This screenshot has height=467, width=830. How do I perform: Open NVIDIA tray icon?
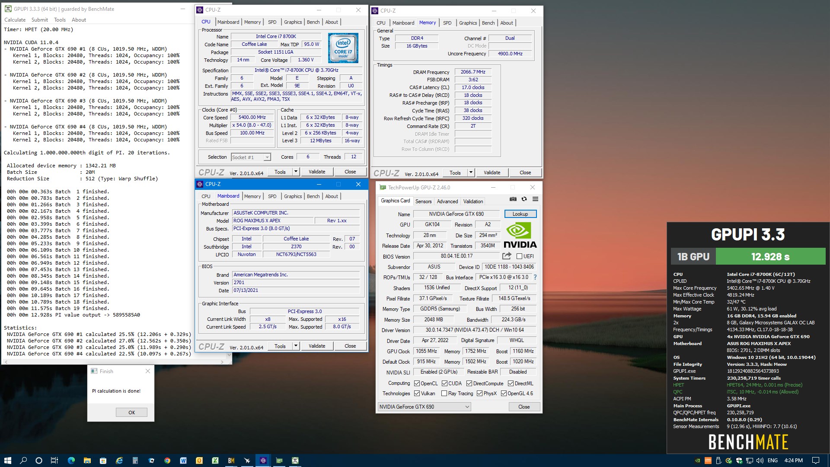[697, 461]
